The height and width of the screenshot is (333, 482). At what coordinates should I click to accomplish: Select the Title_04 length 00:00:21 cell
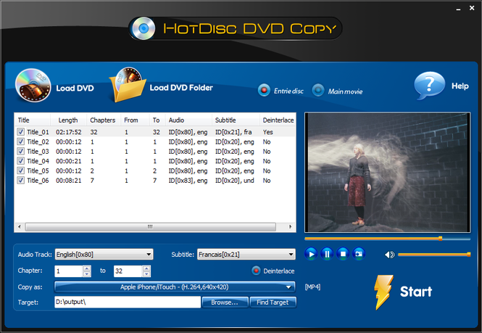pos(69,161)
